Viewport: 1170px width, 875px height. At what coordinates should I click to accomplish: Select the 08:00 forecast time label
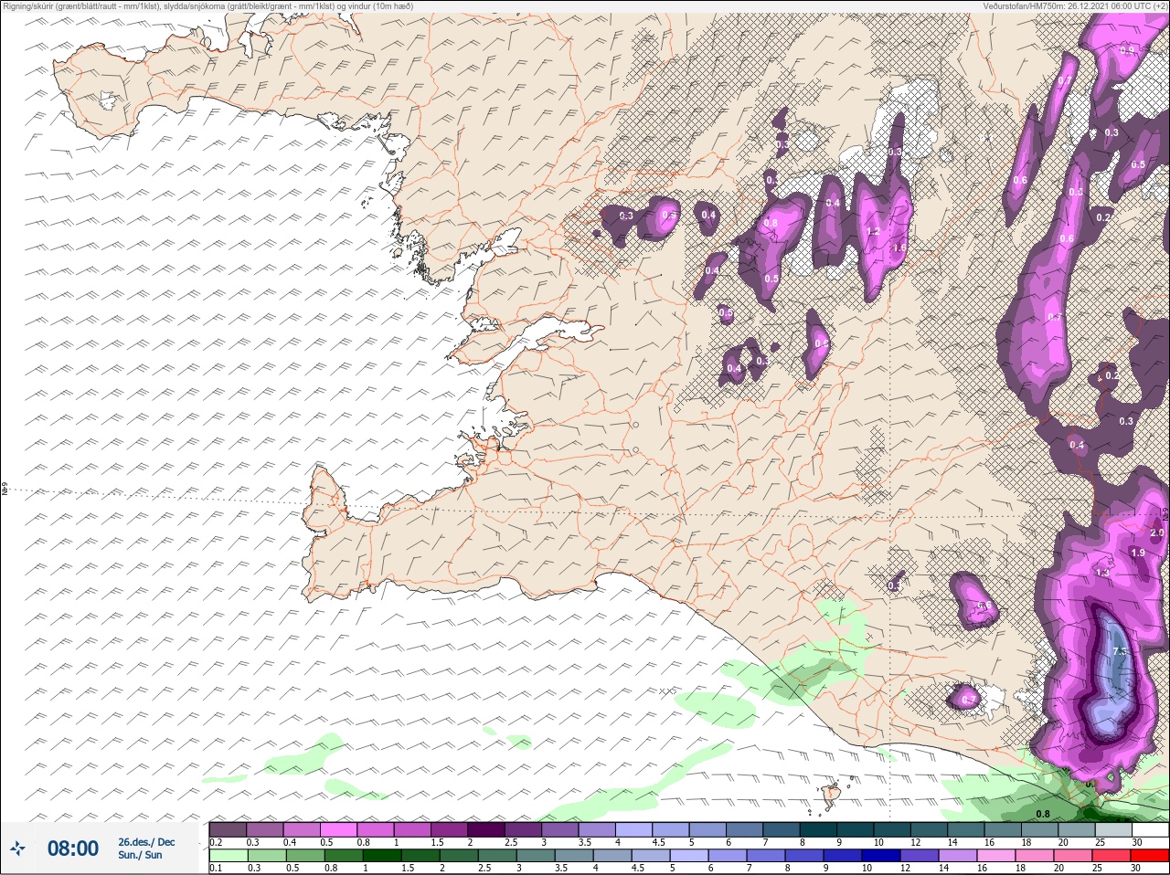pos(73,849)
